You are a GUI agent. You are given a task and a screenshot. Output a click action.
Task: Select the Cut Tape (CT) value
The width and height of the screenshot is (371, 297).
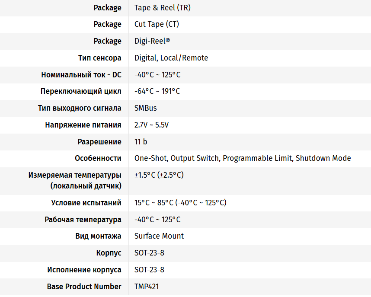(x=157, y=24)
